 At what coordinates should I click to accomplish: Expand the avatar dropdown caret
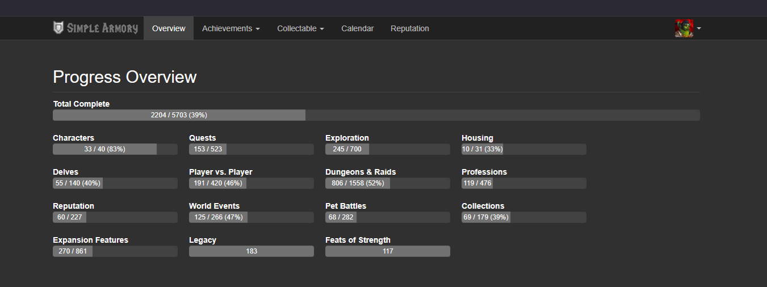coord(699,28)
